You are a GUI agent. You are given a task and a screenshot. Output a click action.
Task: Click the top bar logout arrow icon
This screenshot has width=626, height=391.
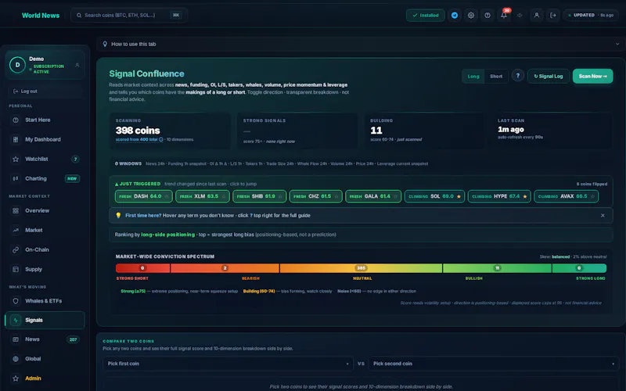(x=553, y=15)
